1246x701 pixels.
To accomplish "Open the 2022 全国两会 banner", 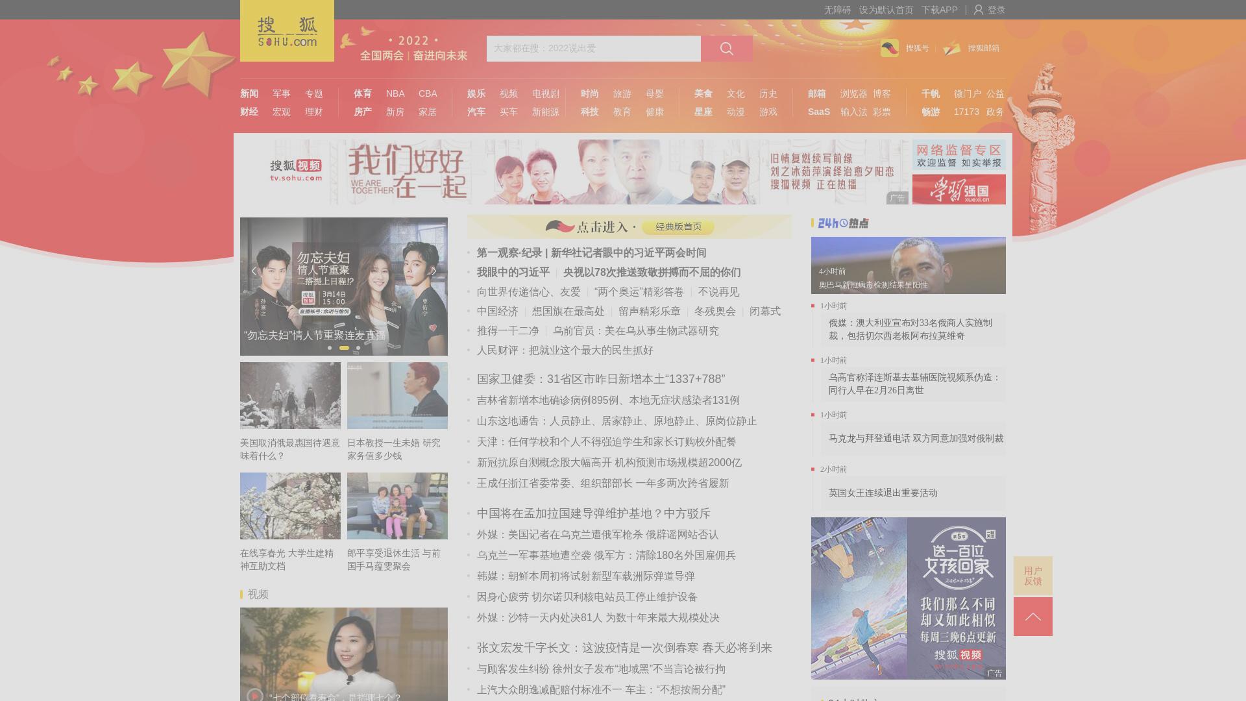I will point(413,49).
